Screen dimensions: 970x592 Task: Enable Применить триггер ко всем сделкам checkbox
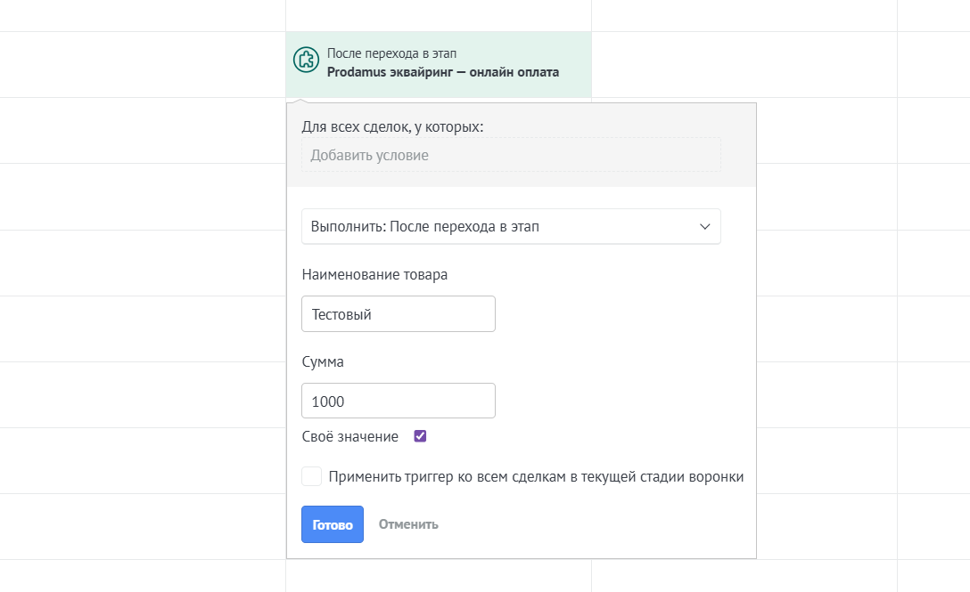pos(312,476)
